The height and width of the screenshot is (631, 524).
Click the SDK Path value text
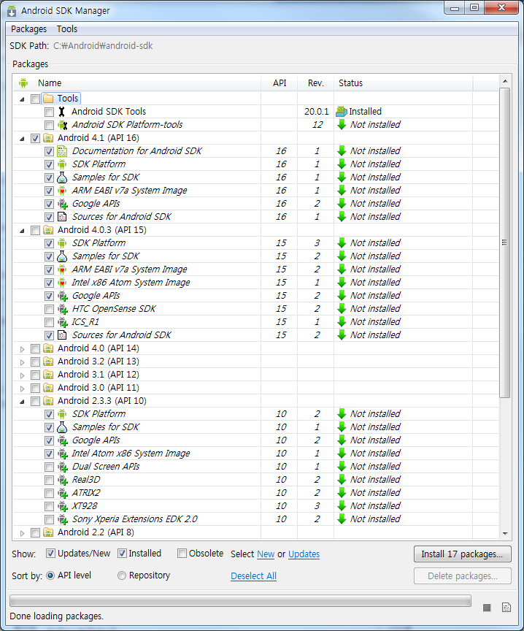103,46
